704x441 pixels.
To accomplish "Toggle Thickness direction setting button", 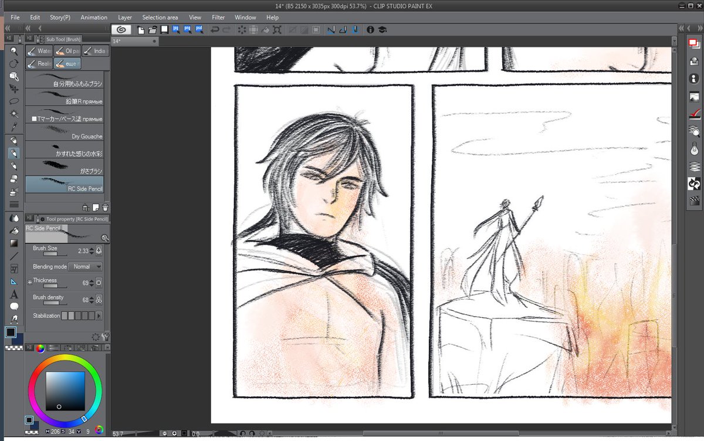I will click(99, 283).
